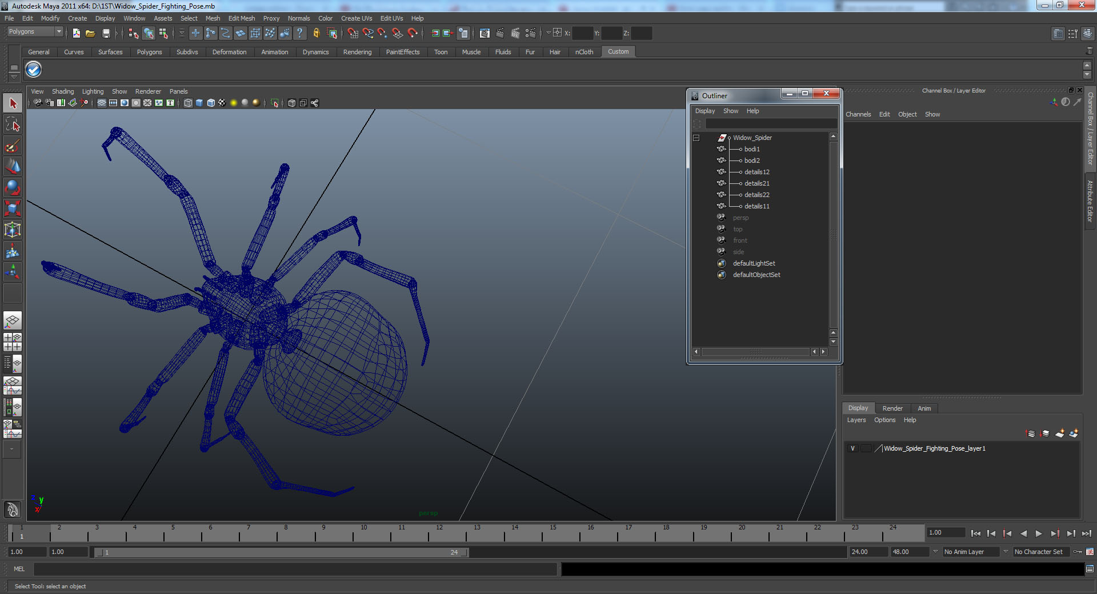The image size is (1097, 594).
Task: Open the Render View window icon
Action: [485, 33]
